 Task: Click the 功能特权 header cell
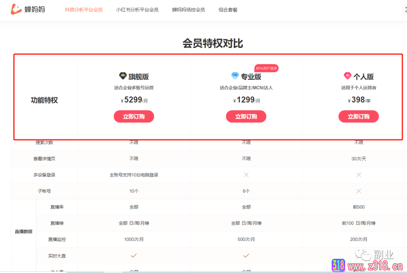(x=44, y=100)
